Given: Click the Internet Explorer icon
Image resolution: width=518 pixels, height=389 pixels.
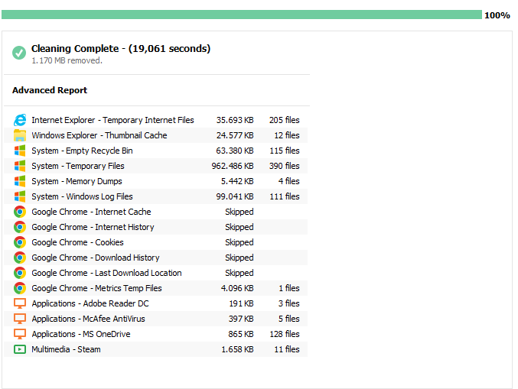Looking at the screenshot, I should pos(20,120).
